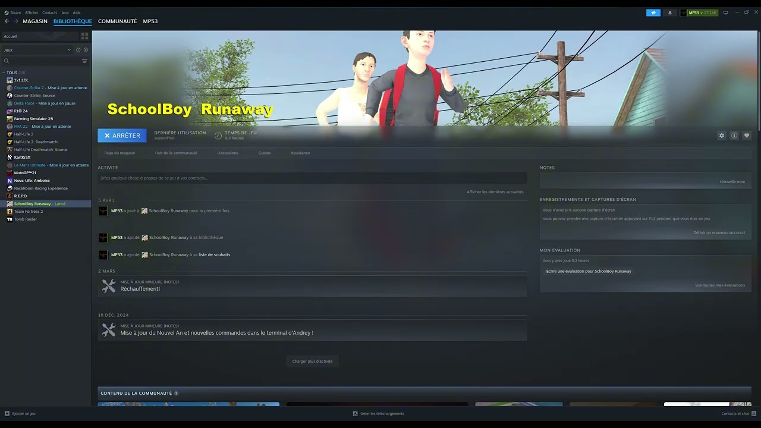This screenshot has height=428, width=761.
Task: Select Le Mans Ultimate in library
Action: [x=46, y=165]
